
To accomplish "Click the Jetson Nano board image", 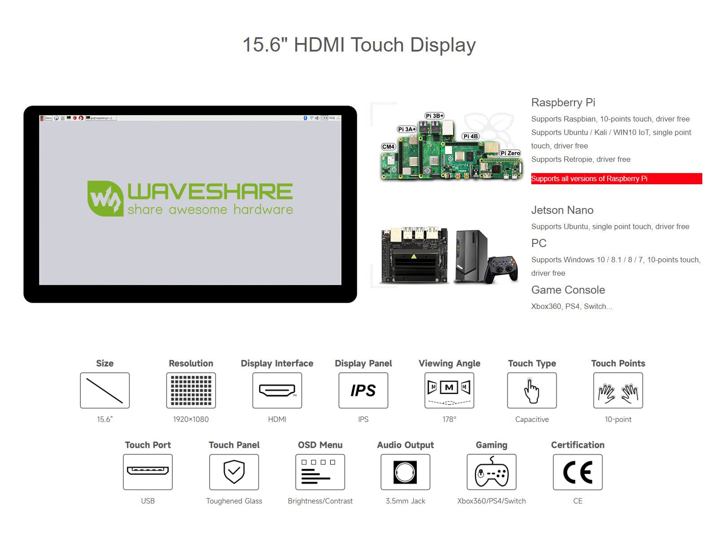I will pyautogui.click(x=414, y=256).
